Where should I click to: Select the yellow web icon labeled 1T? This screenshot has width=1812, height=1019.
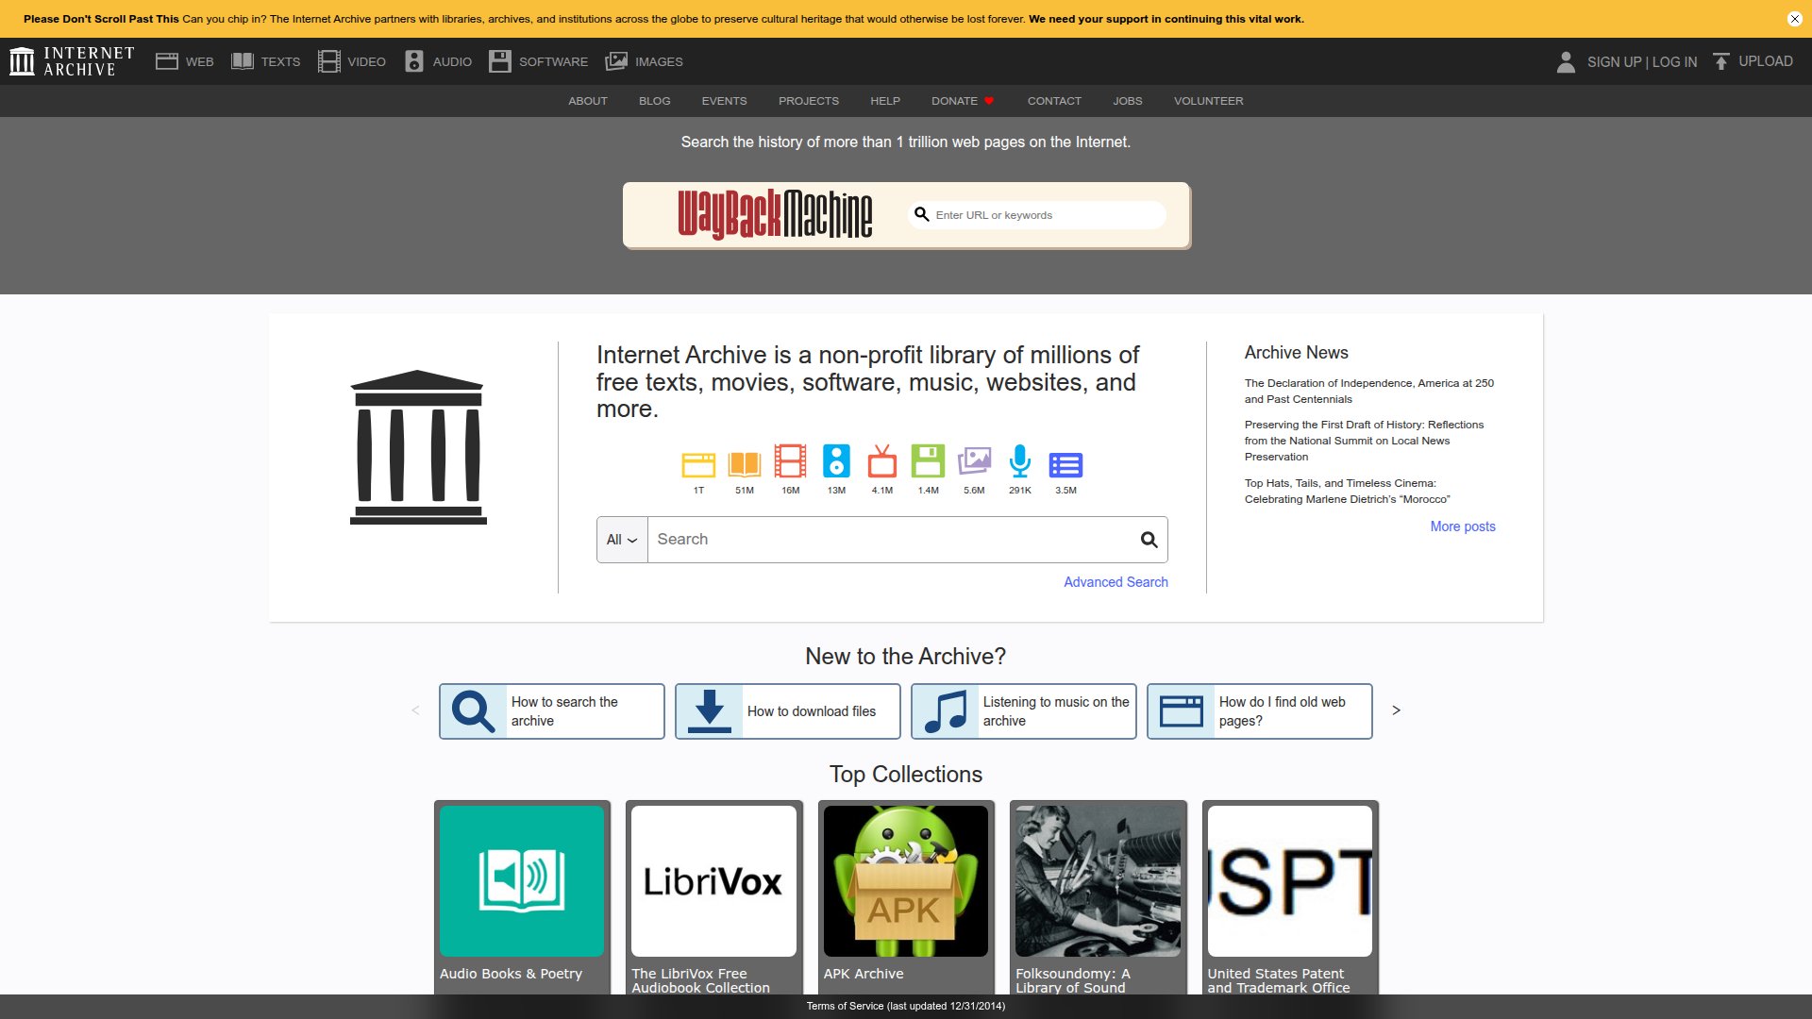[x=698, y=463]
